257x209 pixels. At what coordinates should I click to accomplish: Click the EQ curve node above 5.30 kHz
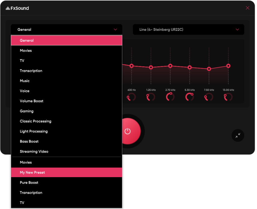189,67
